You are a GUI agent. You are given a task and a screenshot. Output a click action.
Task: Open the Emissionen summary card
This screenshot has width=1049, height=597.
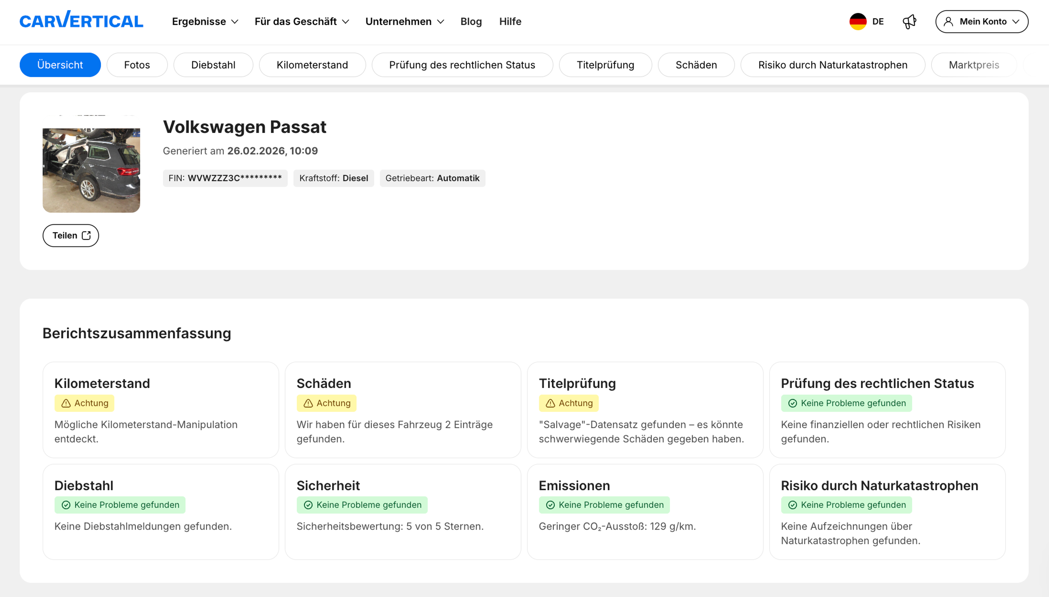(x=645, y=512)
